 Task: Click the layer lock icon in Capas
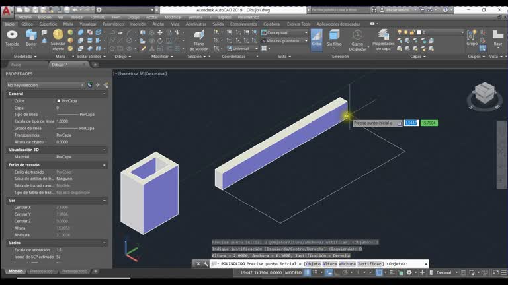[412, 32]
